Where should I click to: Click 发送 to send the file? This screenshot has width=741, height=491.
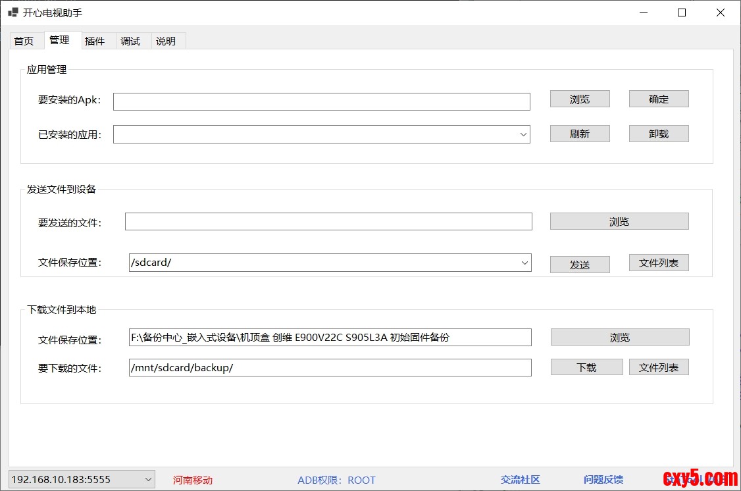tap(580, 265)
